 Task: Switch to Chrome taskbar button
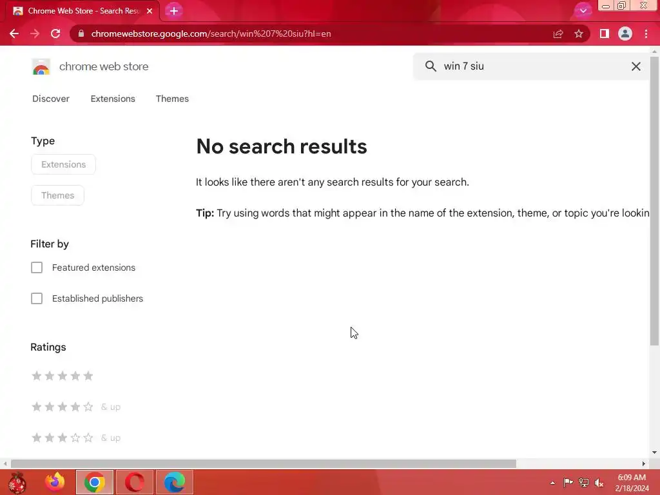[95, 482]
